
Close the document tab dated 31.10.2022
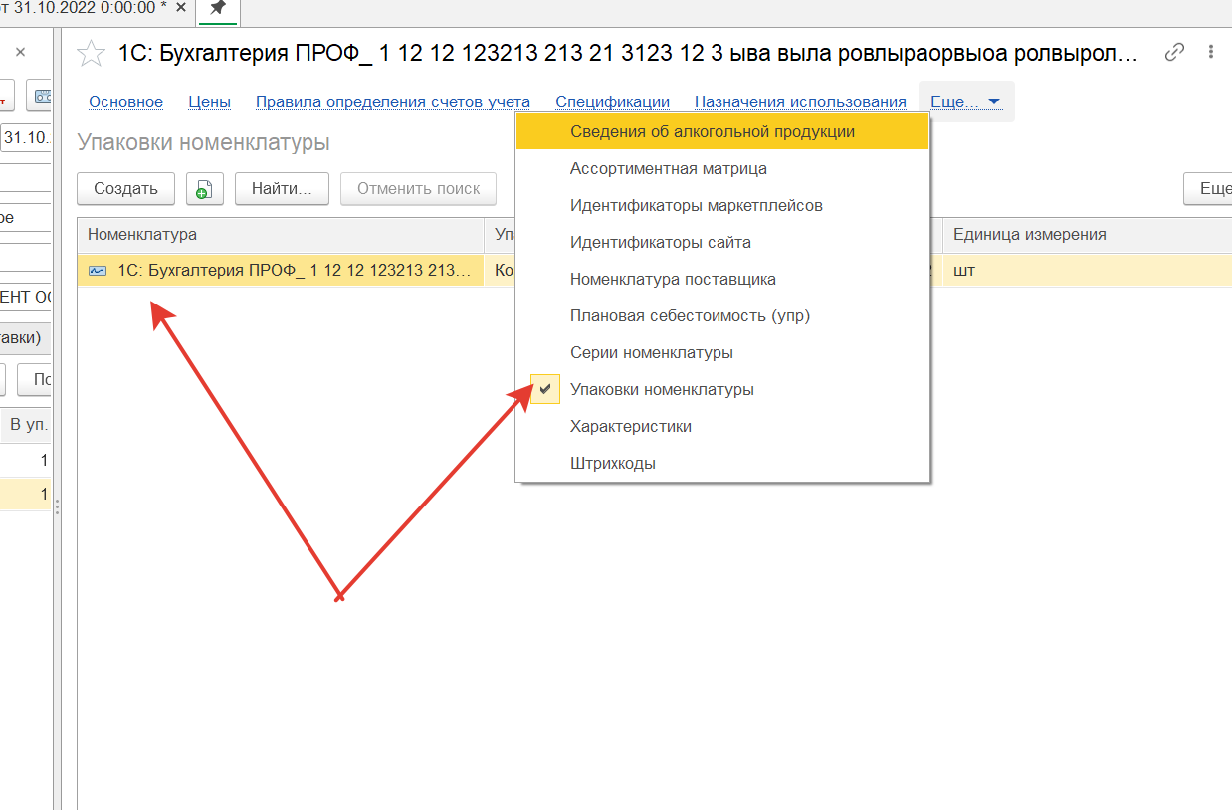coord(179,8)
